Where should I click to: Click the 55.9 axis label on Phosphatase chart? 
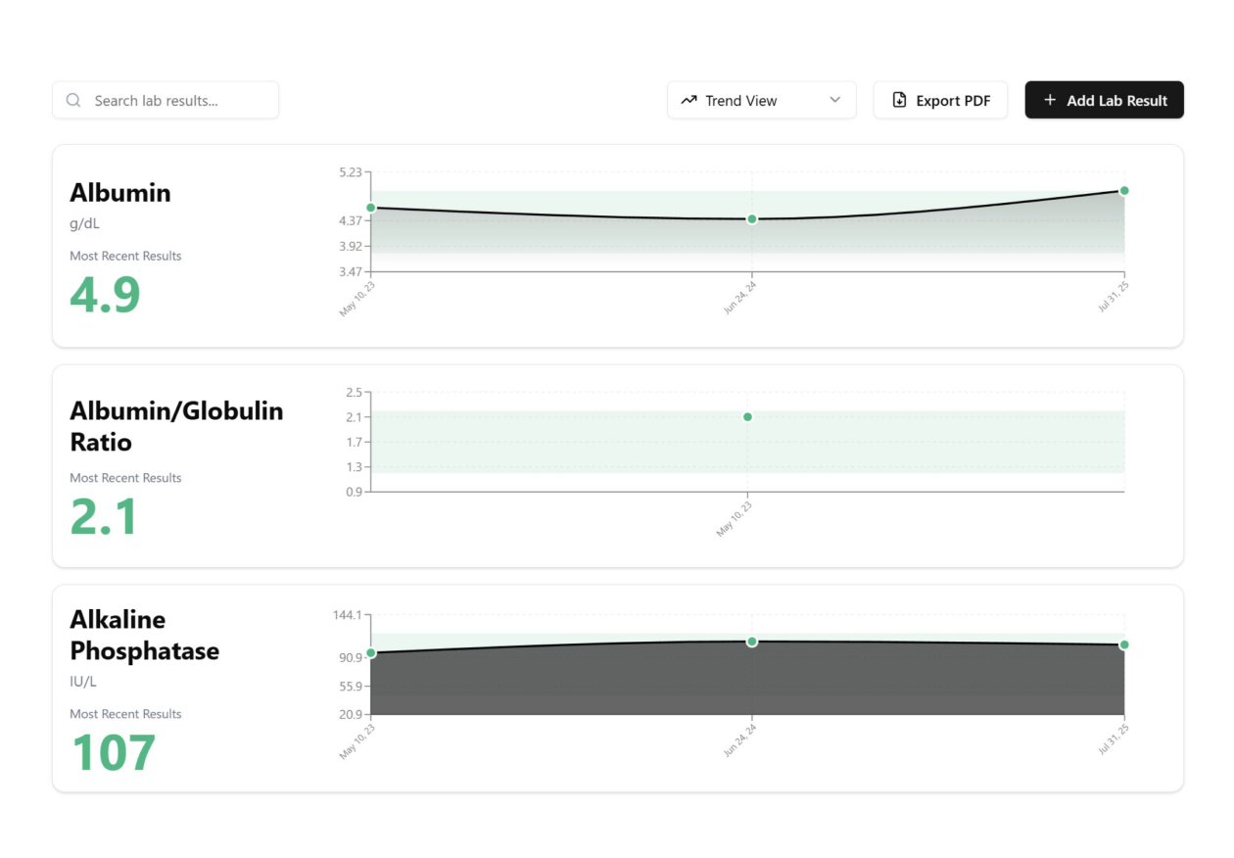click(x=350, y=686)
